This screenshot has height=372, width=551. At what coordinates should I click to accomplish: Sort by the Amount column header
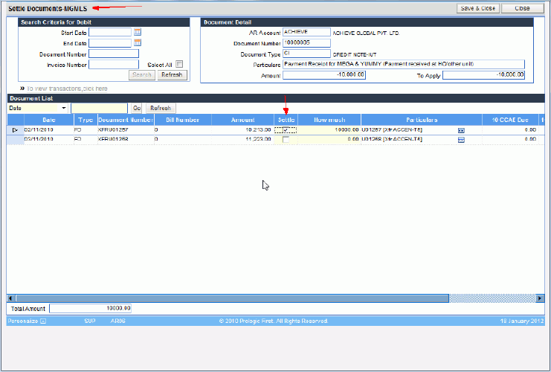(x=242, y=119)
